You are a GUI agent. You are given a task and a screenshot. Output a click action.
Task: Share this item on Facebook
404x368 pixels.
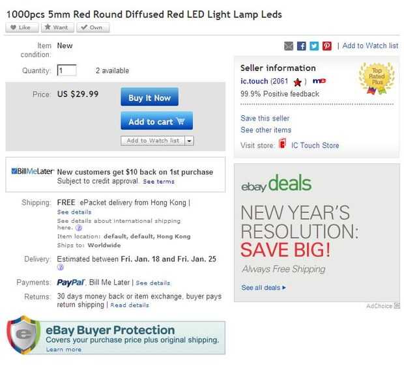point(302,46)
